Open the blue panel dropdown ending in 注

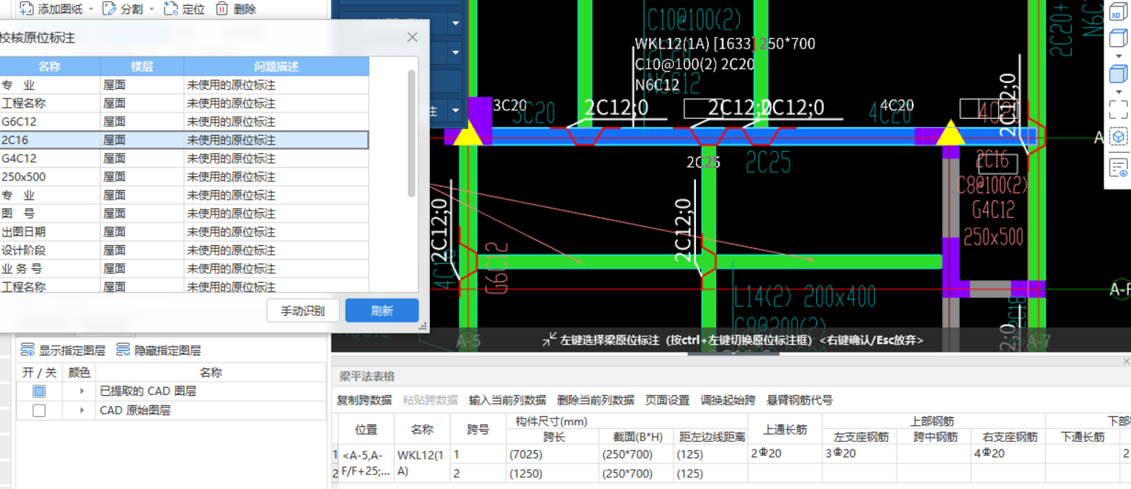coord(456,111)
